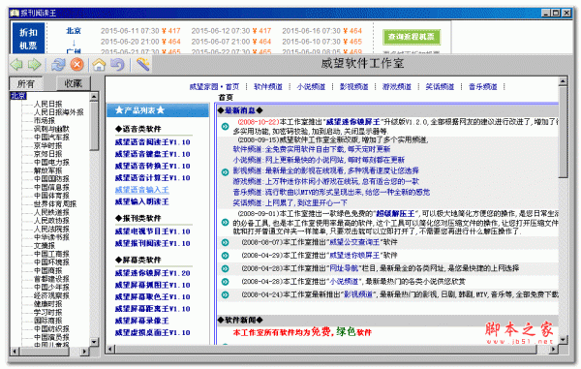Select the 北京 root node in tree
This screenshot has width=581, height=369.
click(x=18, y=96)
